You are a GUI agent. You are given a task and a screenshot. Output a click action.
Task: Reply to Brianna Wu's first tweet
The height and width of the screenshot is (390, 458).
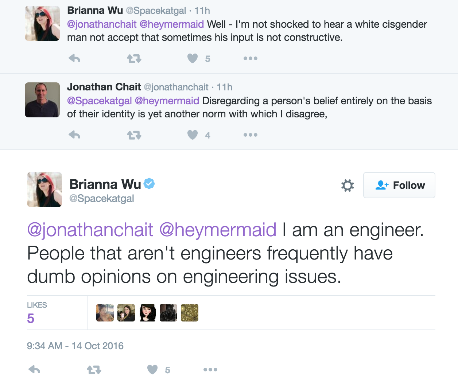click(x=74, y=58)
